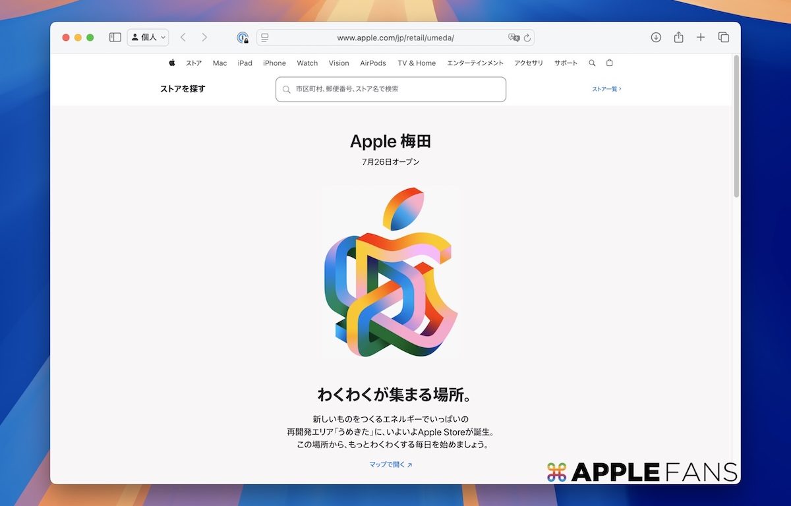Open the 個人 profile dropdown
This screenshot has width=791, height=506.
(148, 38)
